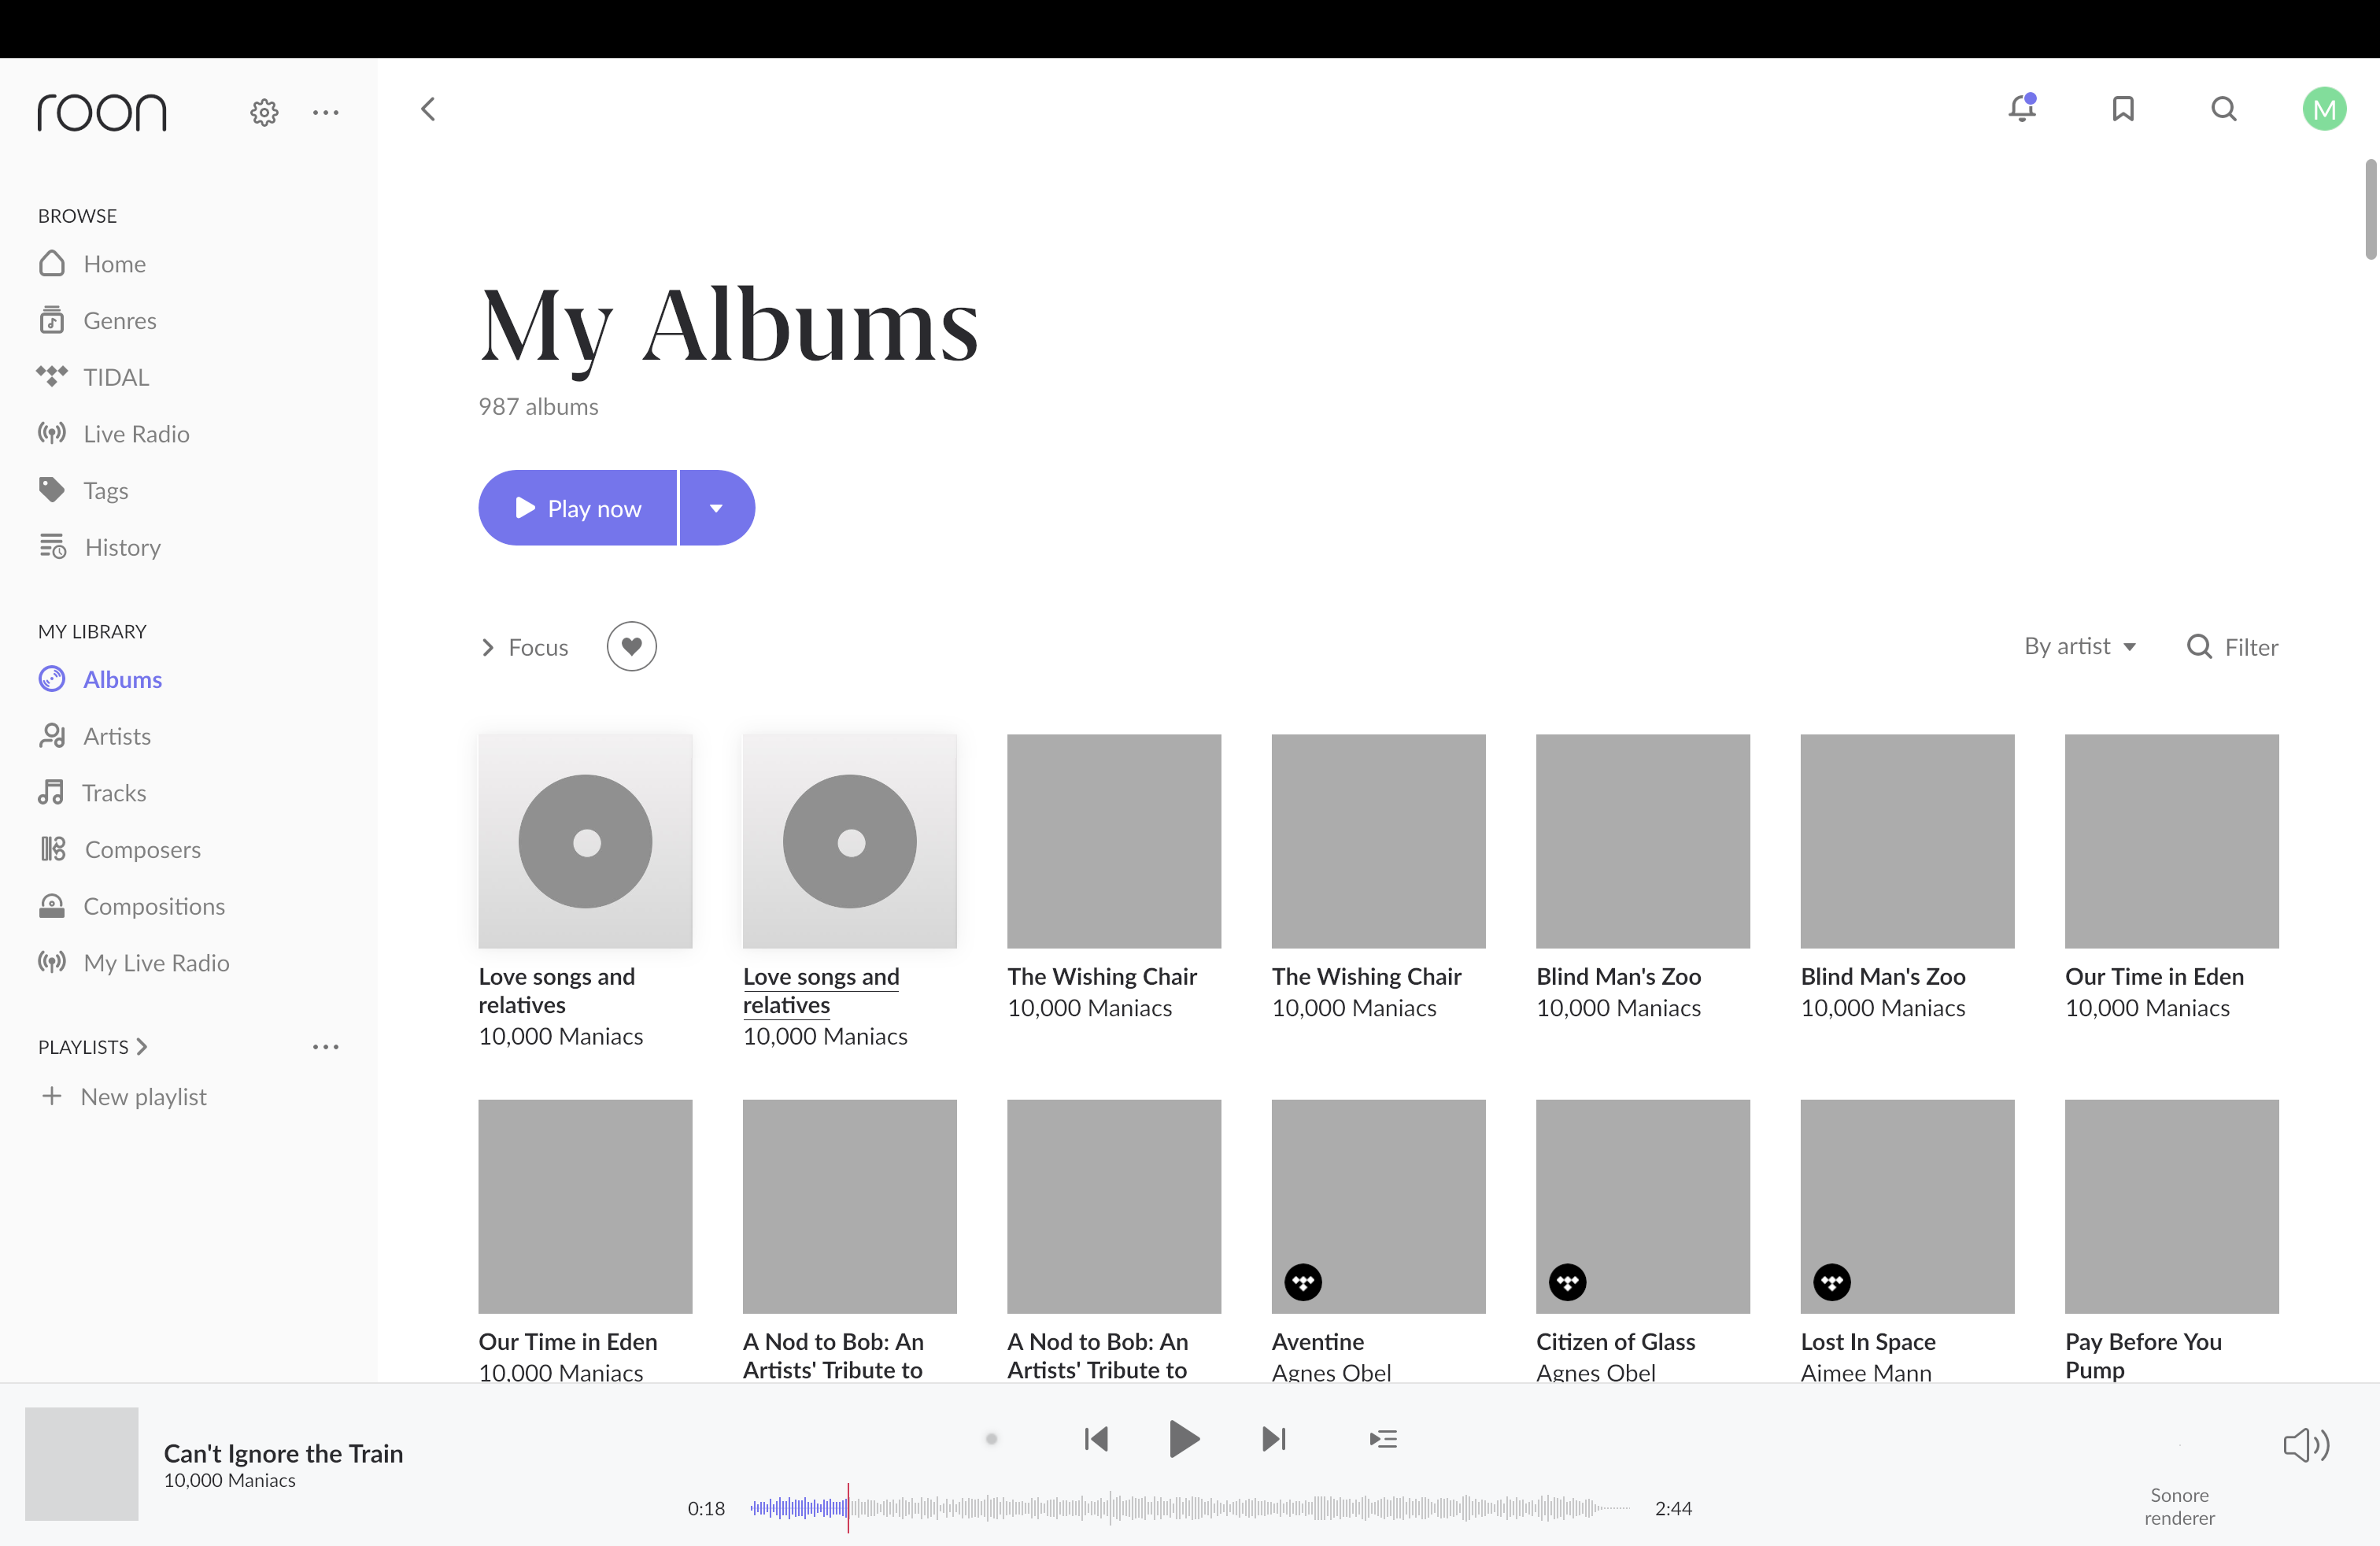Create a New playlist
Screen dimensions: 2380x1546
click(x=124, y=1097)
